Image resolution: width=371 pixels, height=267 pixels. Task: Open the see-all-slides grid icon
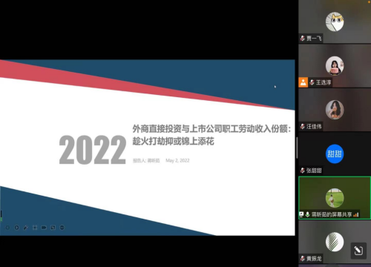[35, 228]
